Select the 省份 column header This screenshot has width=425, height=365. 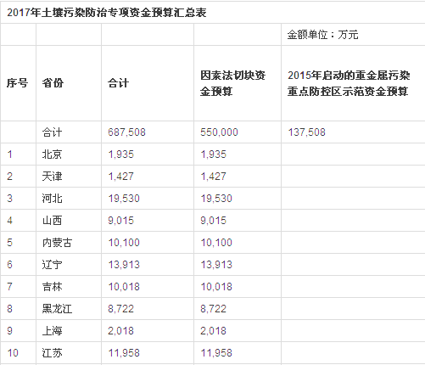click(x=53, y=83)
